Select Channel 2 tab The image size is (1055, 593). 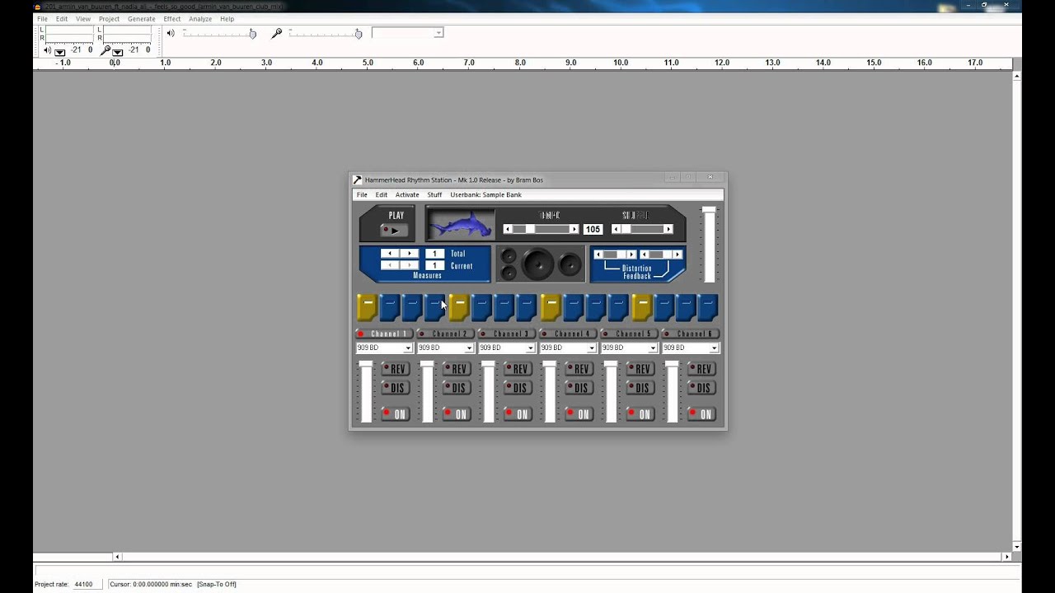tap(445, 334)
